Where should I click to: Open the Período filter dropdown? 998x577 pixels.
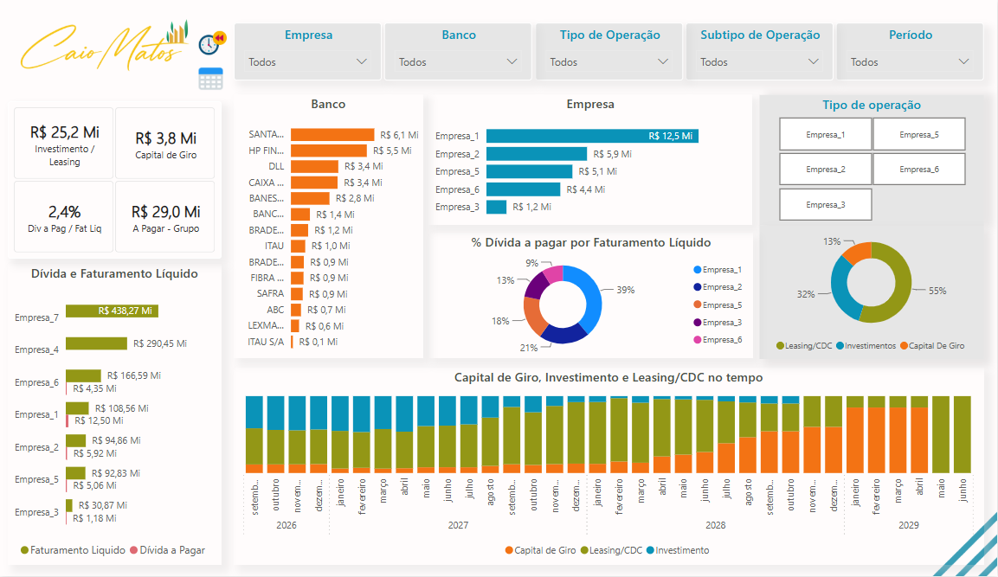(911, 61)
